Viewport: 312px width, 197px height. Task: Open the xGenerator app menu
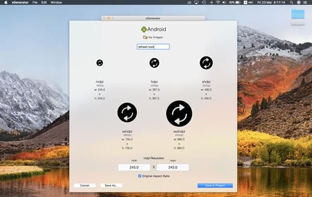click(x=20, y=3)
